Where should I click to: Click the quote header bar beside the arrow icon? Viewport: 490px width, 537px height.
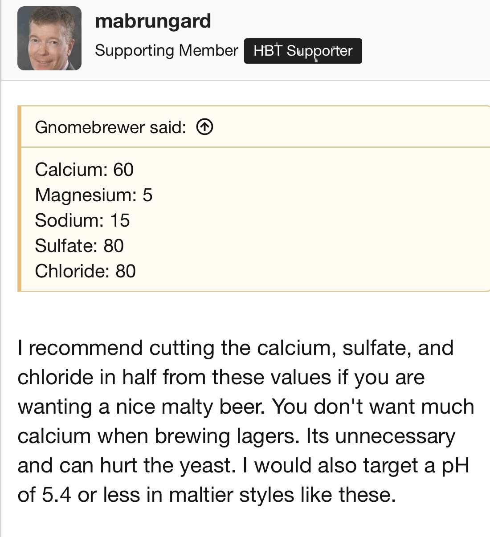tap(347, 127)
